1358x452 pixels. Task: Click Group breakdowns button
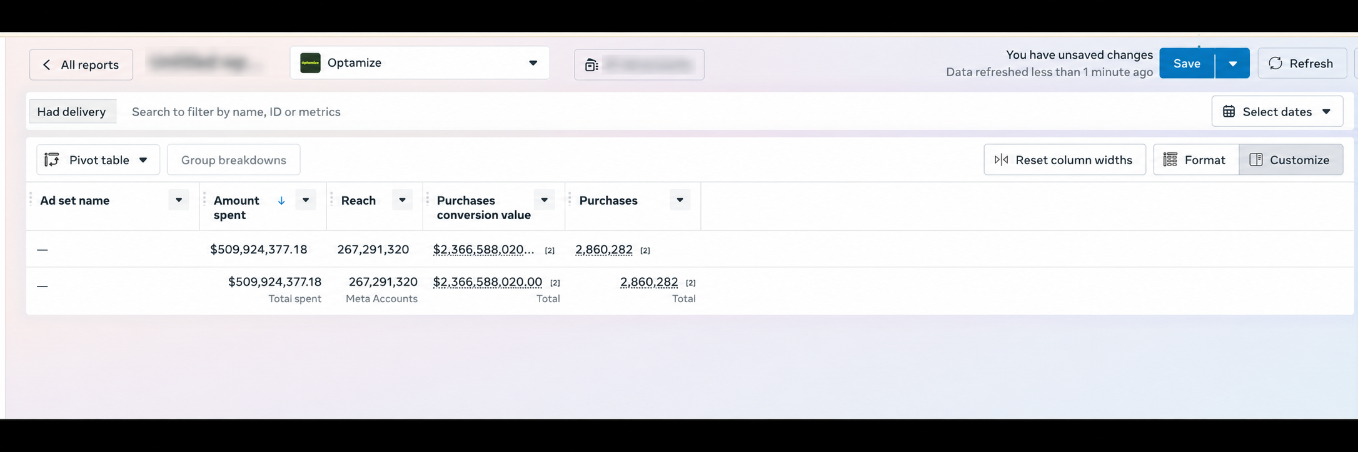coord(233,160)
